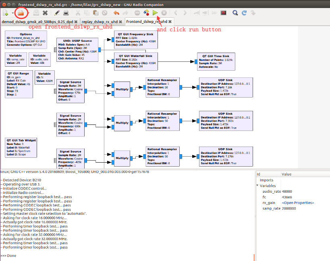Viewport: 330px width, 261px height.
Task: Select the QT GUI Waterfall Sink block
Action: (136, 61)
